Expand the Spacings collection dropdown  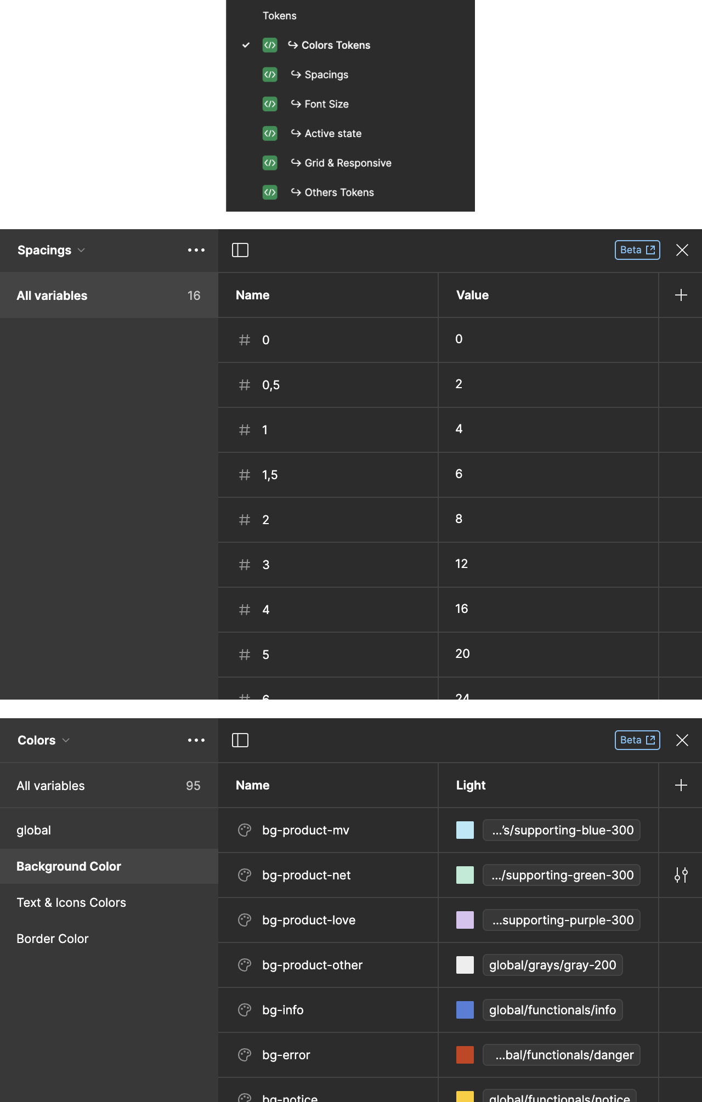51,250
